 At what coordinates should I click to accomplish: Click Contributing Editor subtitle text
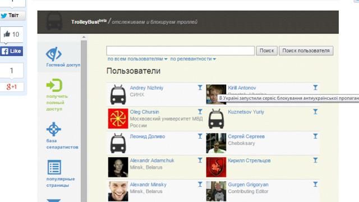248,191
